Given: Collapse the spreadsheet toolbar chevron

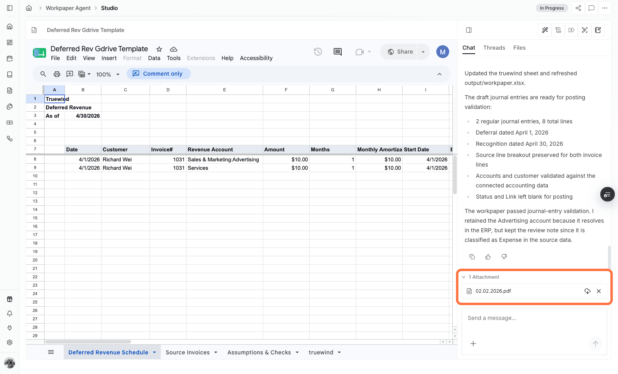Looking at the screenshot, I should click(x=440, y=74).
